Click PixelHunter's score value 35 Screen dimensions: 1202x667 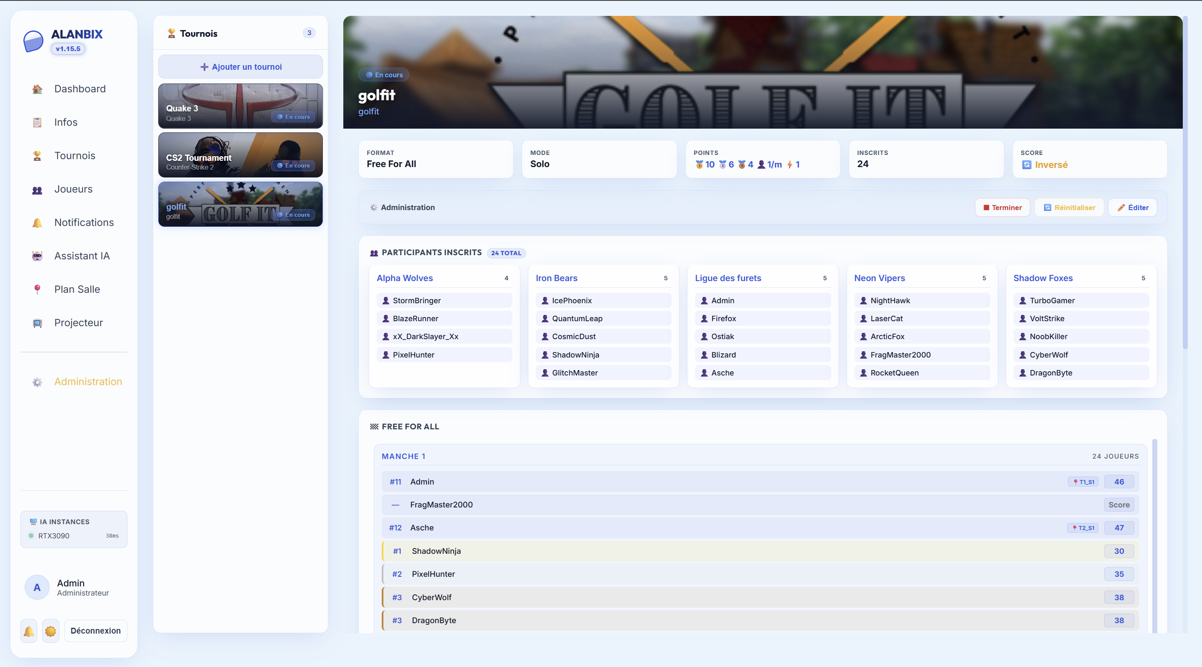point(1119,574)
